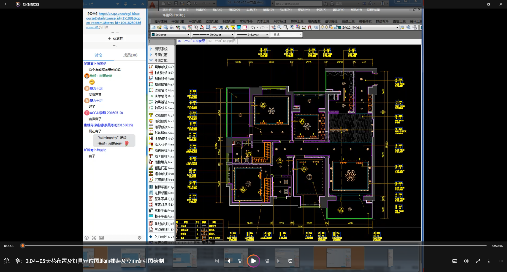Jump to previous track
The height and width of the screenshot is (272, 507).
[228, 261]
